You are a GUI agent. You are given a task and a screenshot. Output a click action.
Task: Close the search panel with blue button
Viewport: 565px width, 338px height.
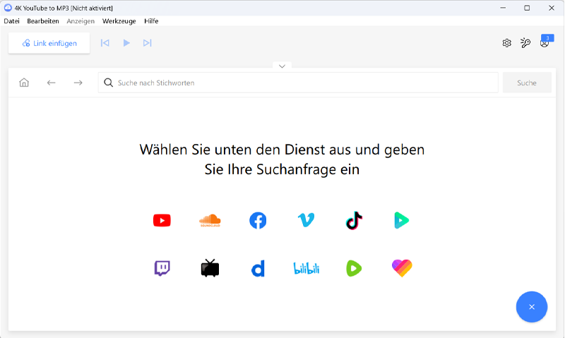(531, 307)
